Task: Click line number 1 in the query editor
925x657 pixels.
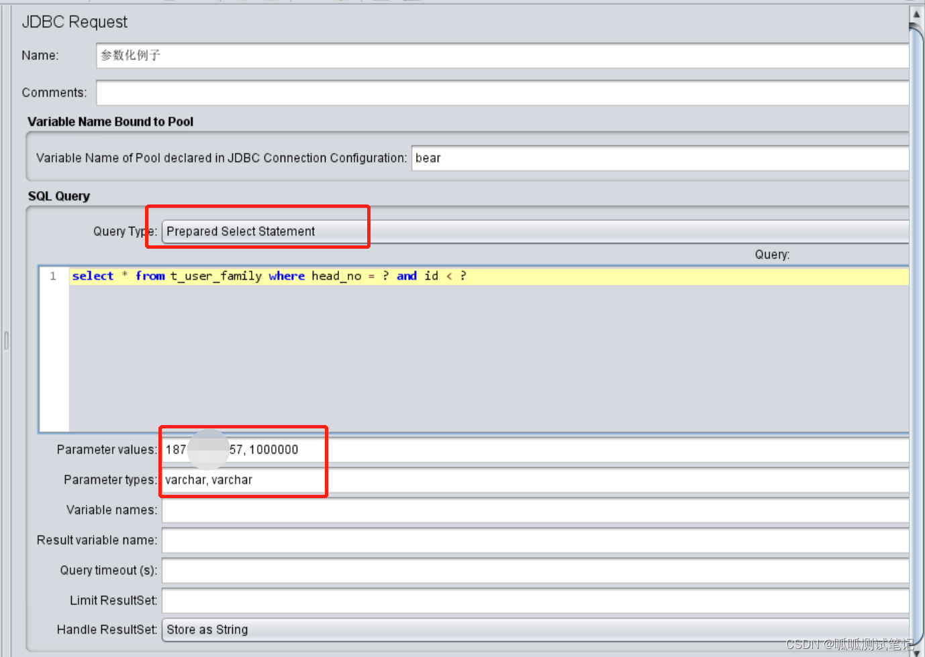Action: click(52, 276)
